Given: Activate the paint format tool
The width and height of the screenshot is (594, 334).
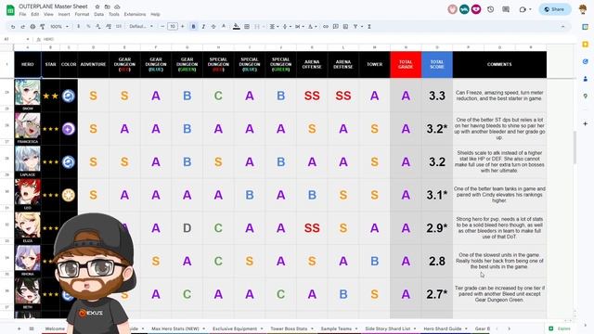Looking at the screenshot, I should click(43, 27).
